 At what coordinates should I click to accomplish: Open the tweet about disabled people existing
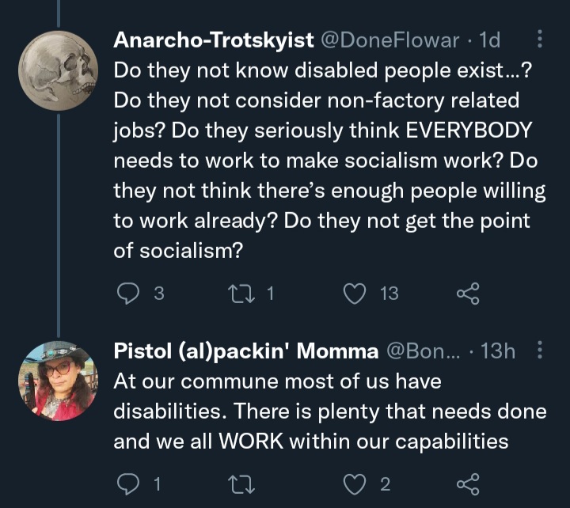pos(329,161)
